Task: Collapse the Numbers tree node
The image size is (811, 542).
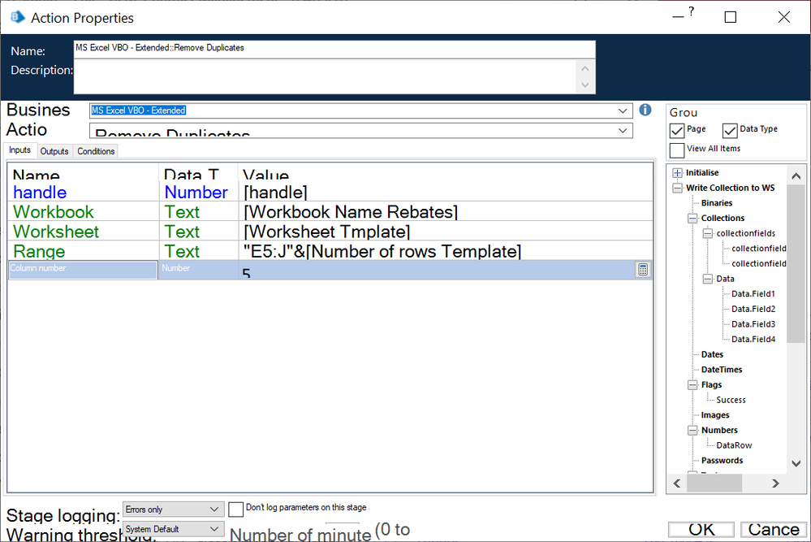Action: click(x=692, y=430)
